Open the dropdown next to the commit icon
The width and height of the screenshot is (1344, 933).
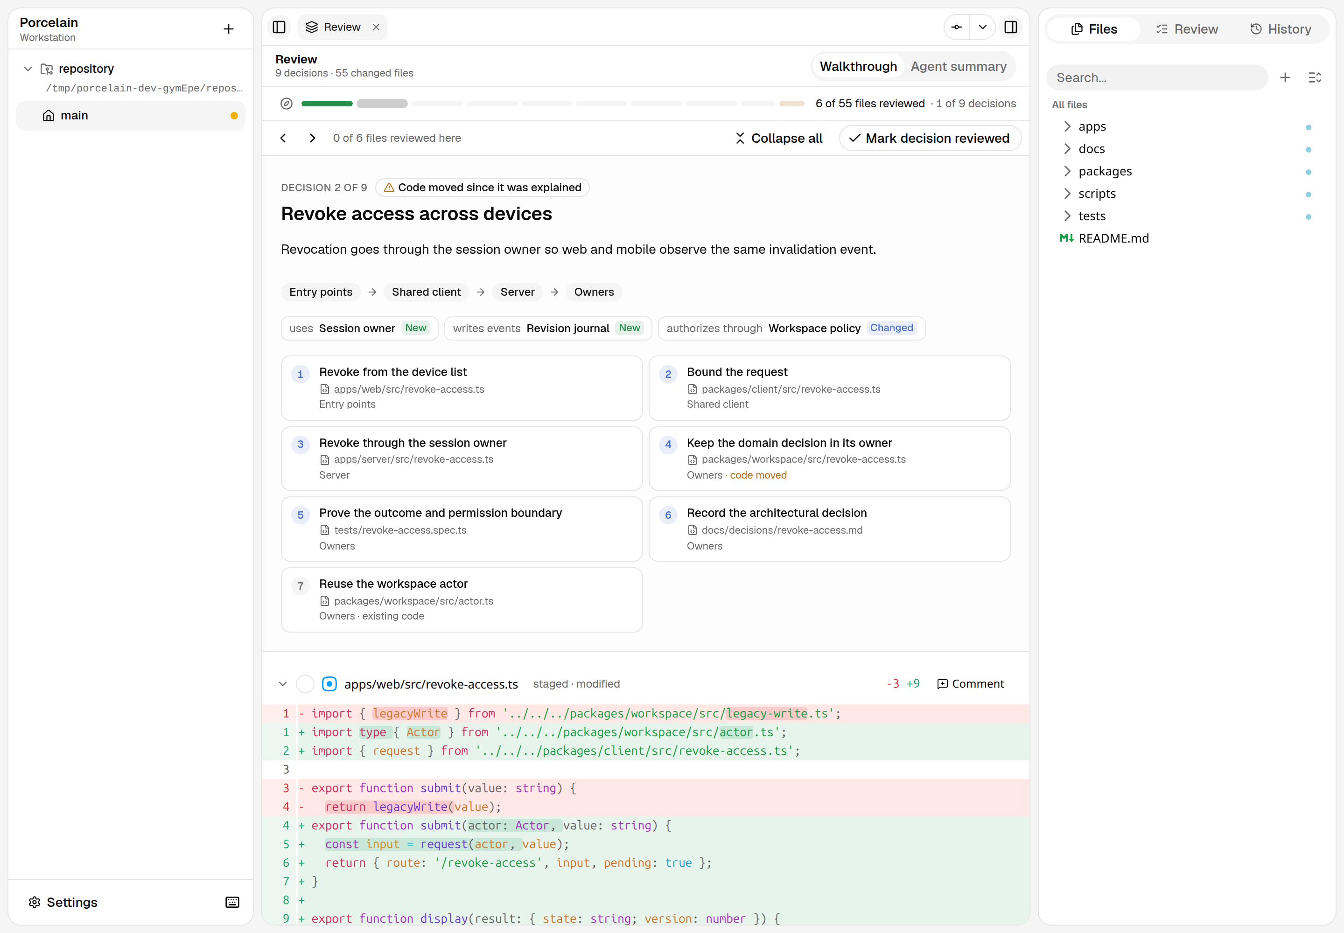pos(982,27)
